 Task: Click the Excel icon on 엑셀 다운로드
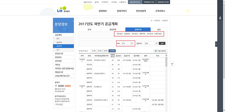156,51
